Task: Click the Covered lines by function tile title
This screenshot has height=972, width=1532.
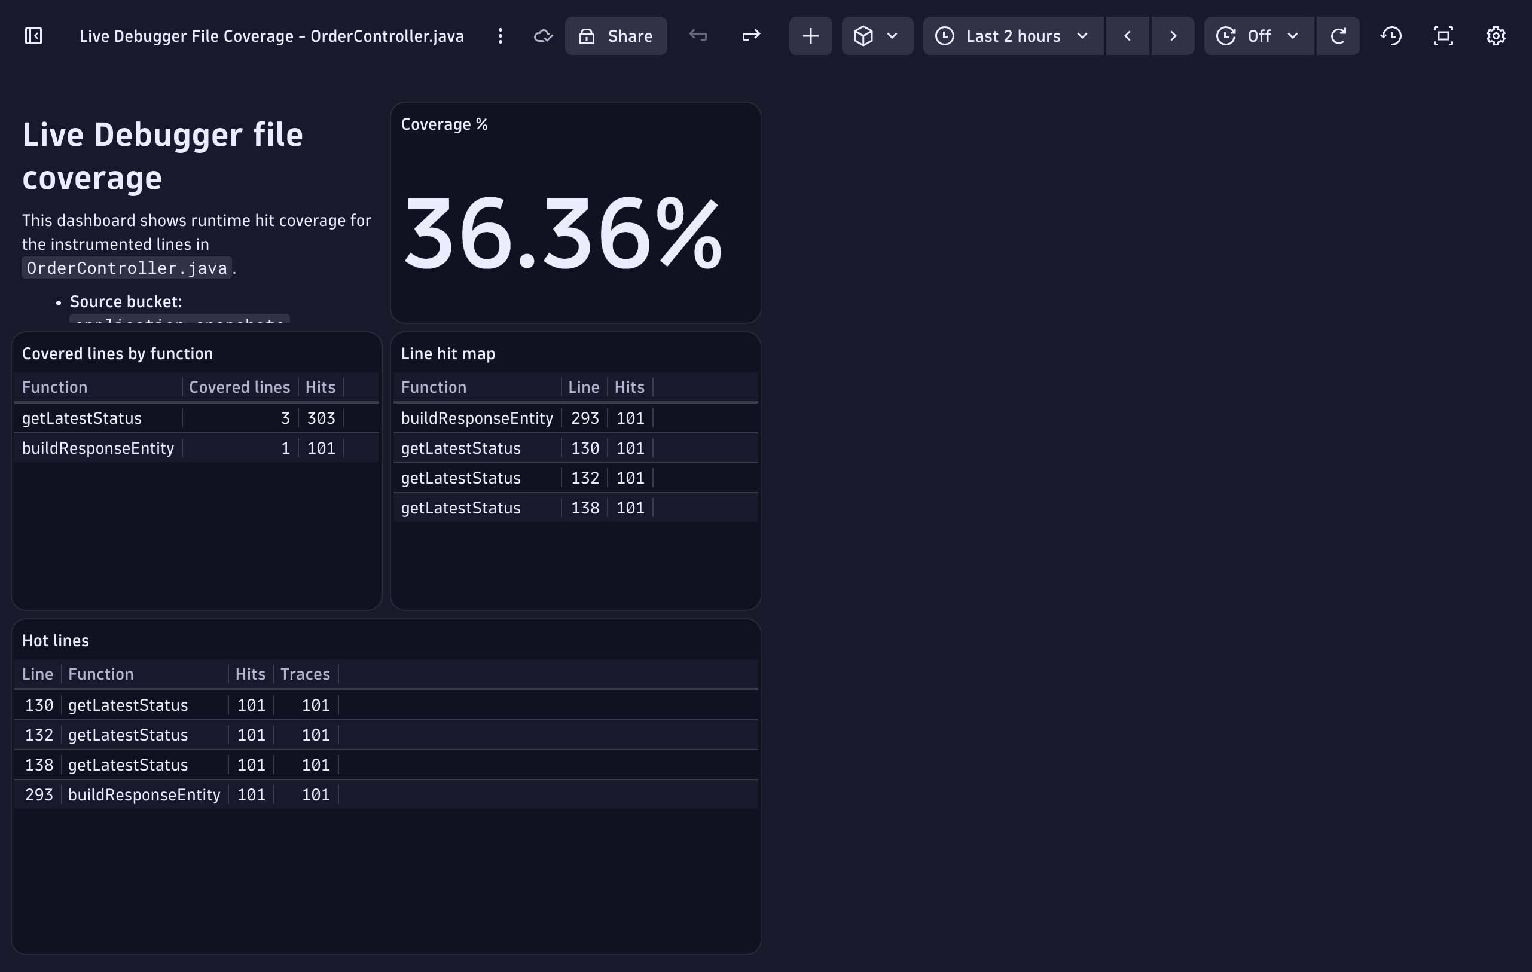Action: coord(118,354)
